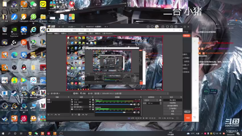Toggle lock on the media source row
The height and width of the screenshot is (136, 242).
93,100
